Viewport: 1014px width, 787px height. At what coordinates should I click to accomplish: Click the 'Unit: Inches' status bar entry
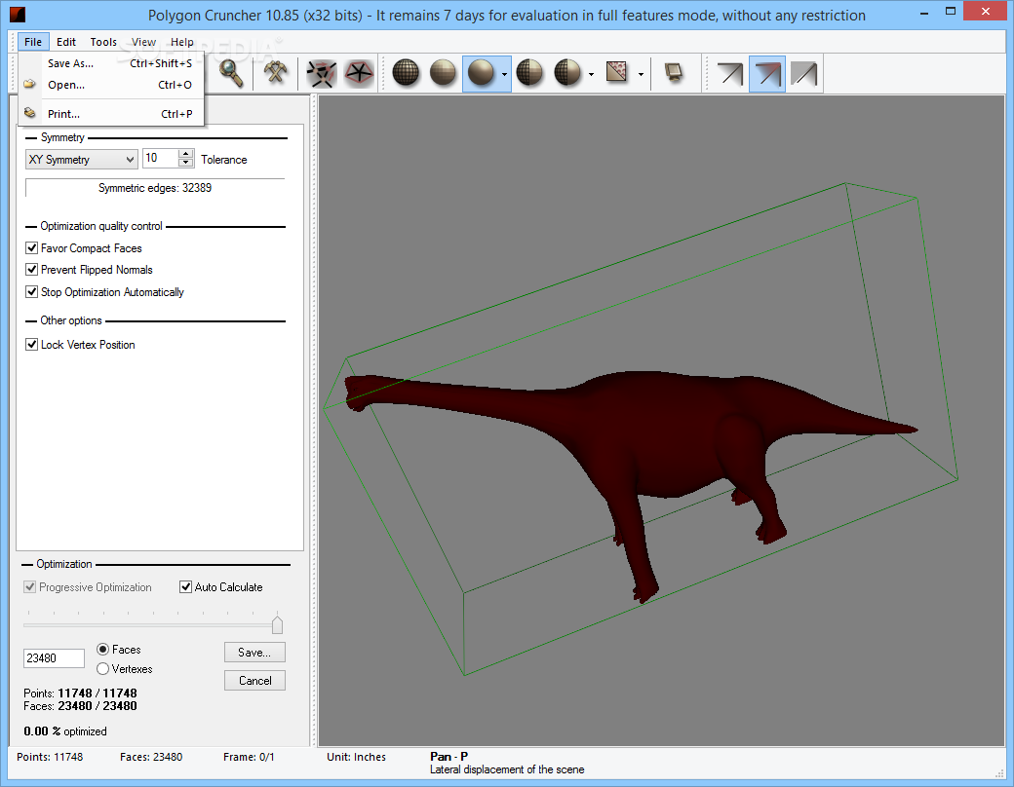[356, 757]
